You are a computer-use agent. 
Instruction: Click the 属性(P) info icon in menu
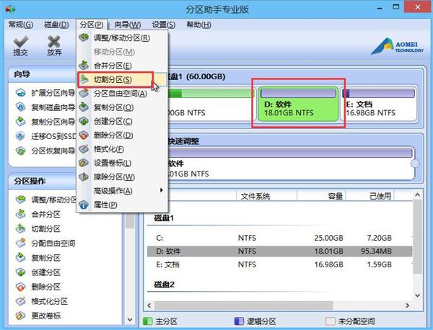(x=84, y=205)
